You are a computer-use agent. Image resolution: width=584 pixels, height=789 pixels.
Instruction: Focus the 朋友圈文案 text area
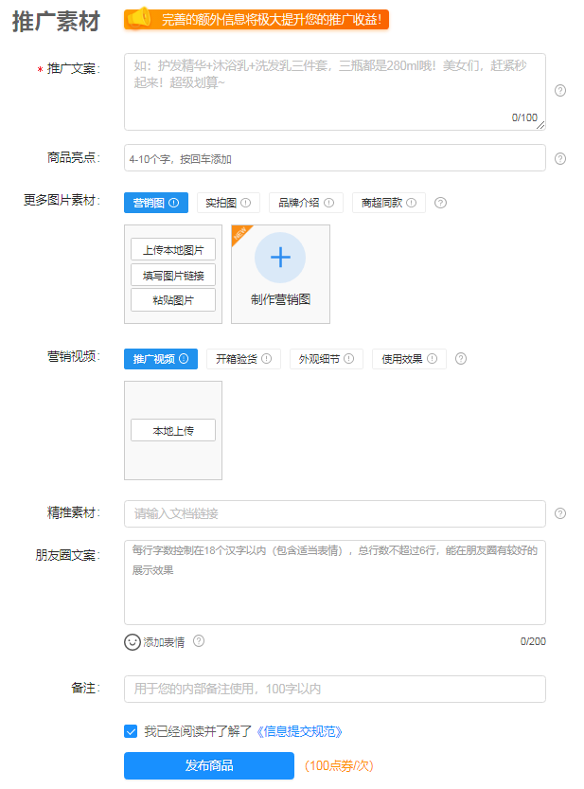pyautogui.click(x=334, y=583)
